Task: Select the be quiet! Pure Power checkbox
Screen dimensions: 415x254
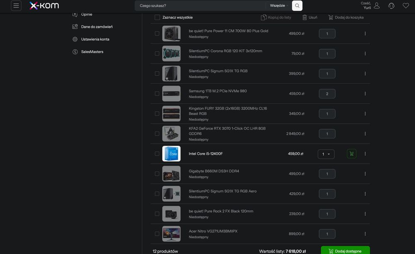Action: [x=157, y=34]
